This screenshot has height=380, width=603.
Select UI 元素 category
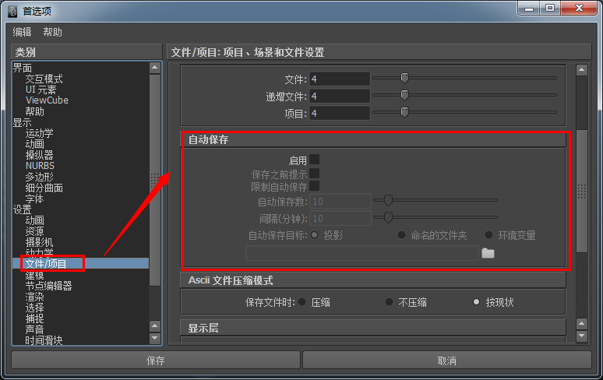[x=41, y=90]
